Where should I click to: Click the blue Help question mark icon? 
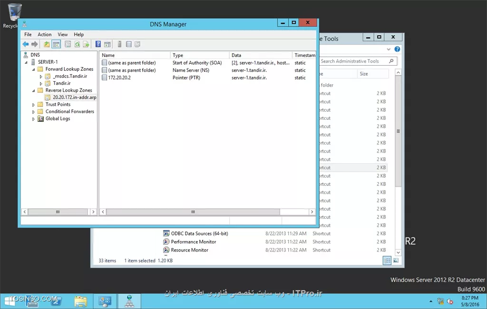pyautogui.click(x=98, y=44)
